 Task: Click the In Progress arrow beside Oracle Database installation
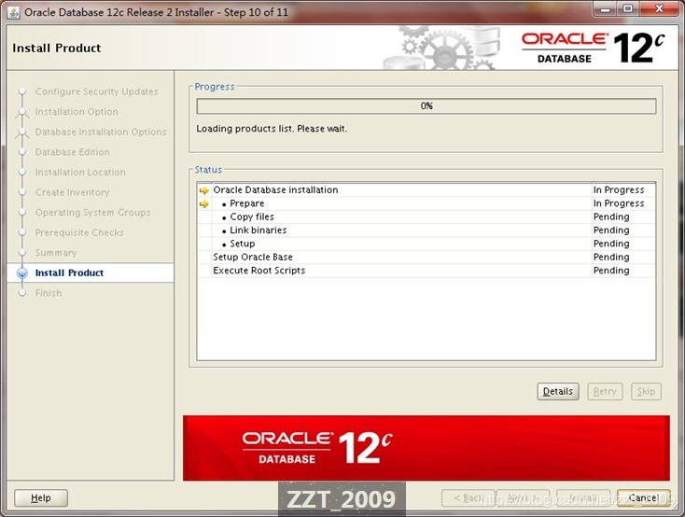pos(204,190)
